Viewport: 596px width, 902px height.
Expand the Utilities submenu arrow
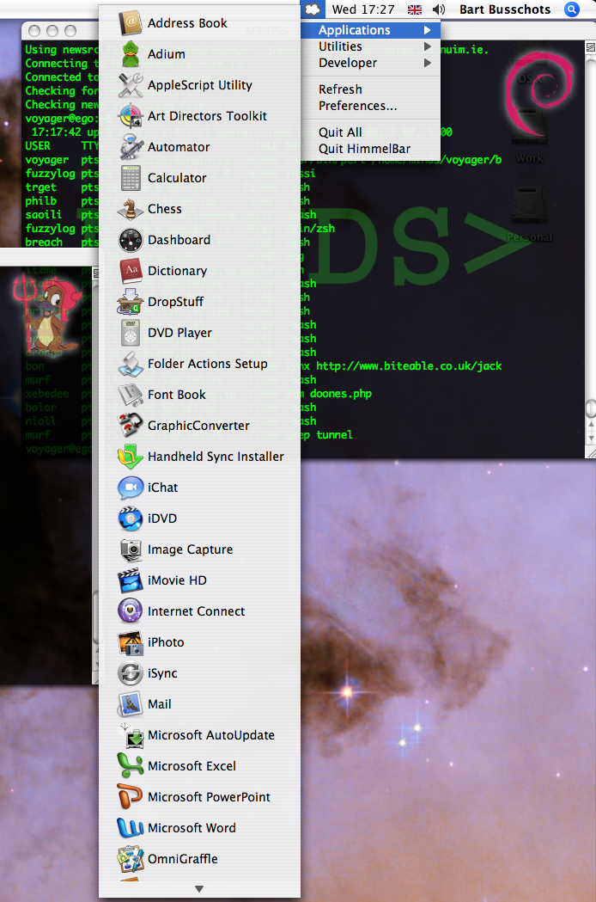pos(427,46)
